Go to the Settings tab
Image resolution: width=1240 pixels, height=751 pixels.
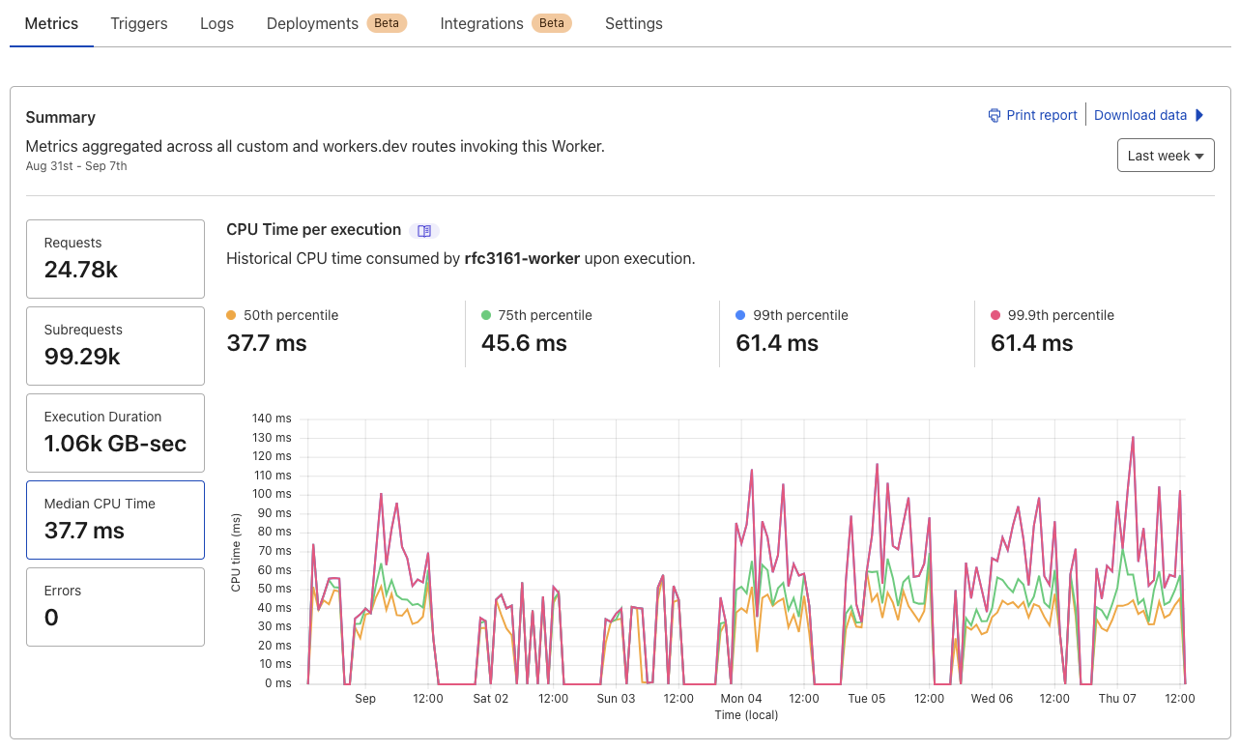(x=633, y=23)
